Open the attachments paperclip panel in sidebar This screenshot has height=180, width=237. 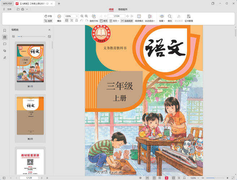[x=5, y=51]
